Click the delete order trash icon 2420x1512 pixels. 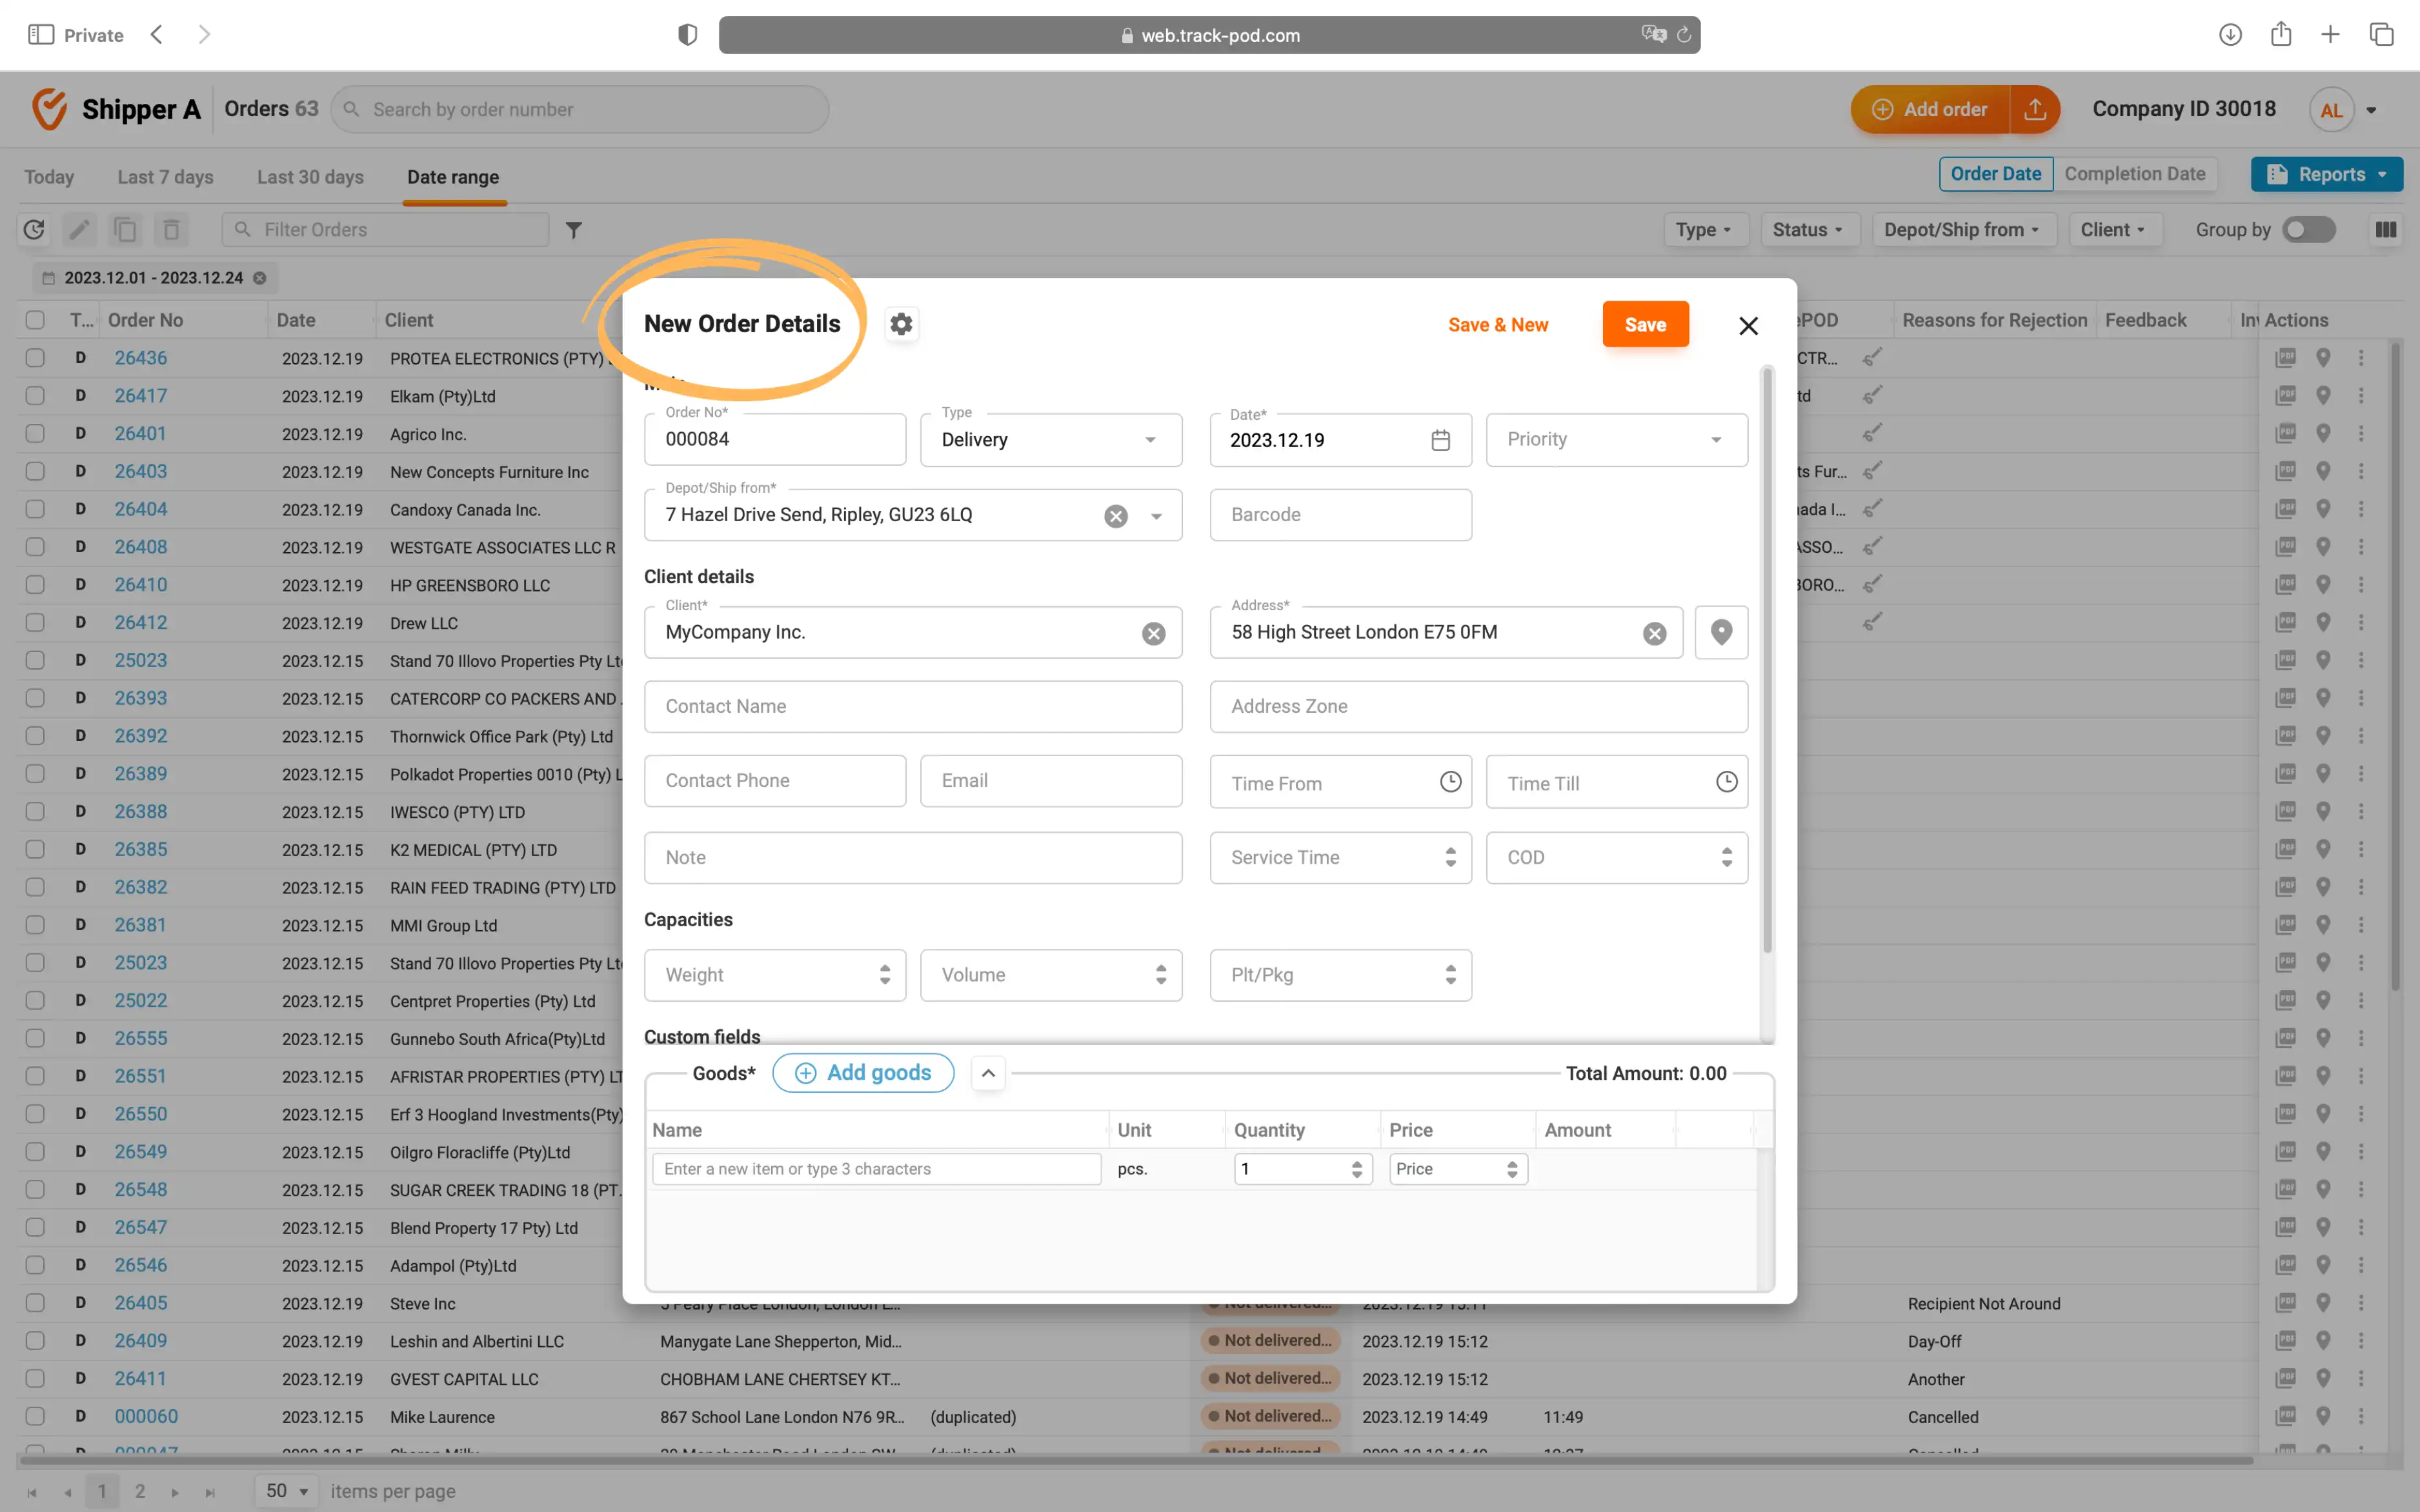point(171,230)
